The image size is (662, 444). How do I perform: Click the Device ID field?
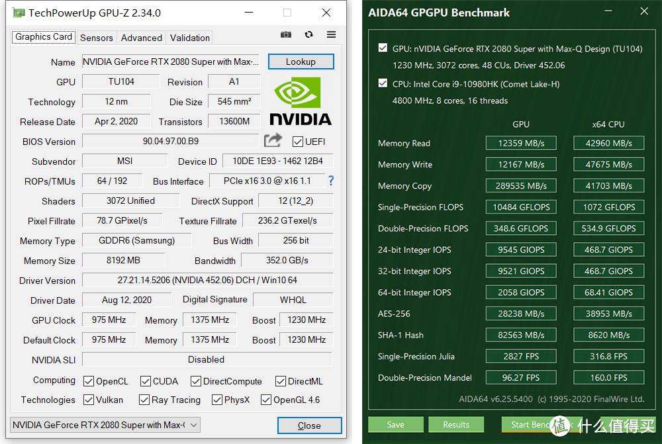(x=278, y=161)
